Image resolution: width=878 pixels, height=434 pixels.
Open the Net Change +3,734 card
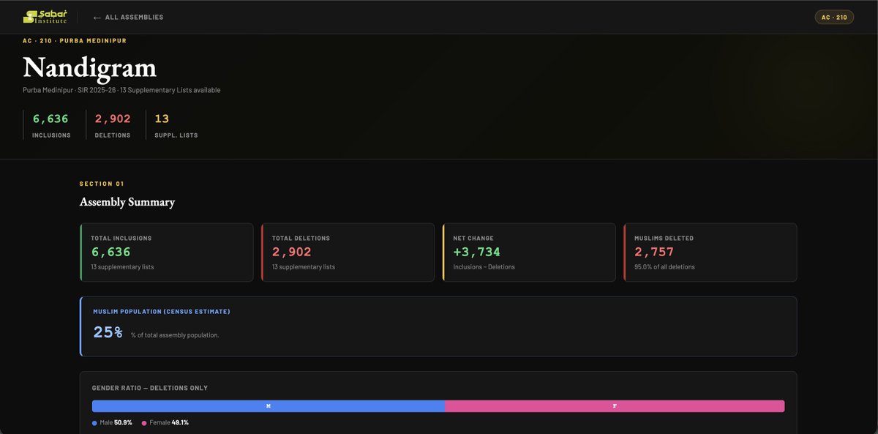coord(529,252)
